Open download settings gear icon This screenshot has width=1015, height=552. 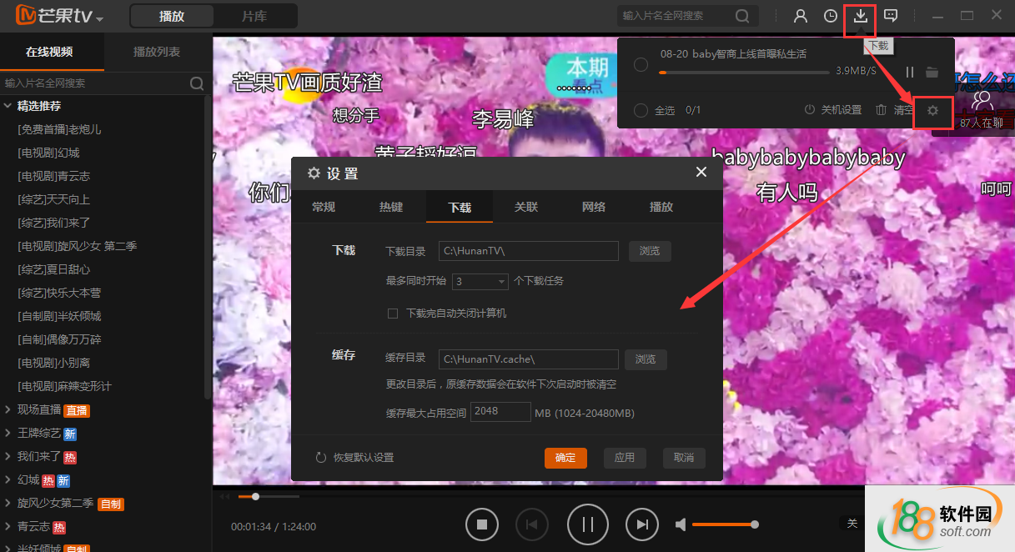932,110
